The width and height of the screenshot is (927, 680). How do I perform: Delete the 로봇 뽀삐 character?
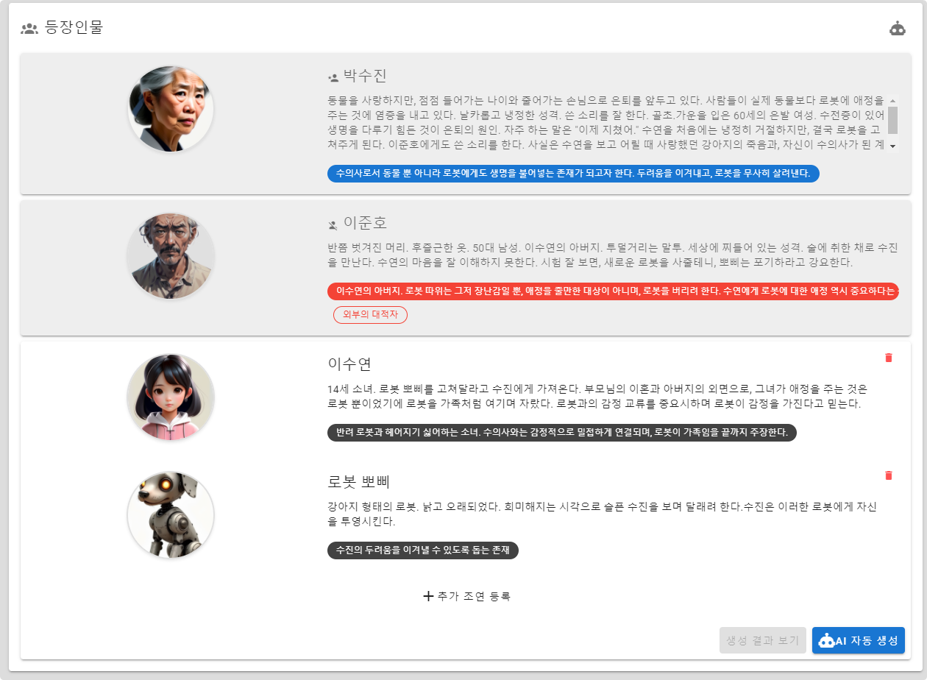[x=888, y=475]
